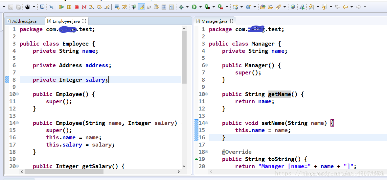Click the Search flashlight icon
Viewport: 387px width, 180px height.
[x=278, y=7]
